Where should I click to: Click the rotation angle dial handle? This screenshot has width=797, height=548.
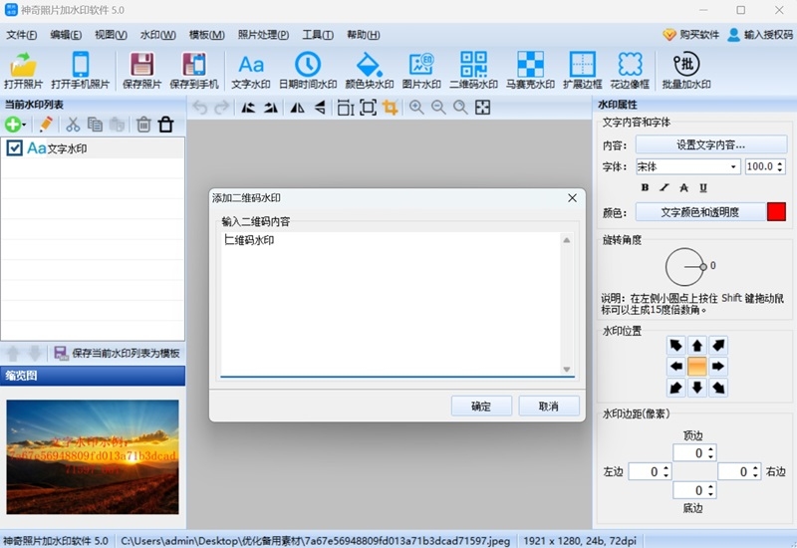coord(703,267)
